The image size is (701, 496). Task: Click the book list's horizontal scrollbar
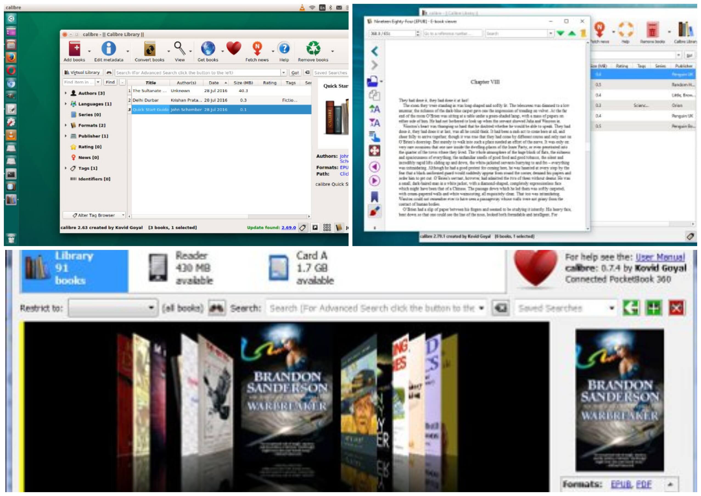pos(220,216)
